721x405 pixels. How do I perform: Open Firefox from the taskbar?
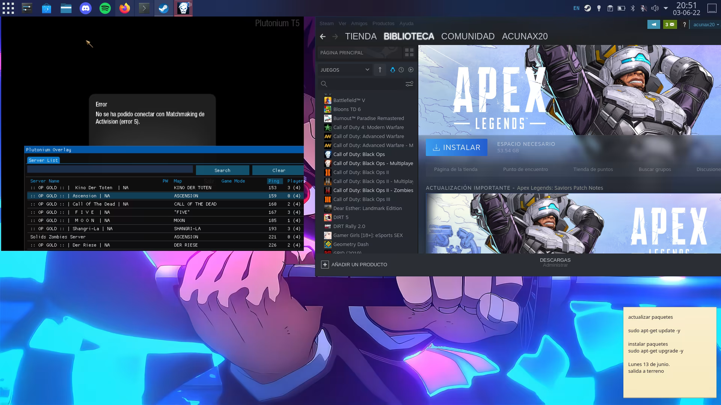click(x=125, y=8)
